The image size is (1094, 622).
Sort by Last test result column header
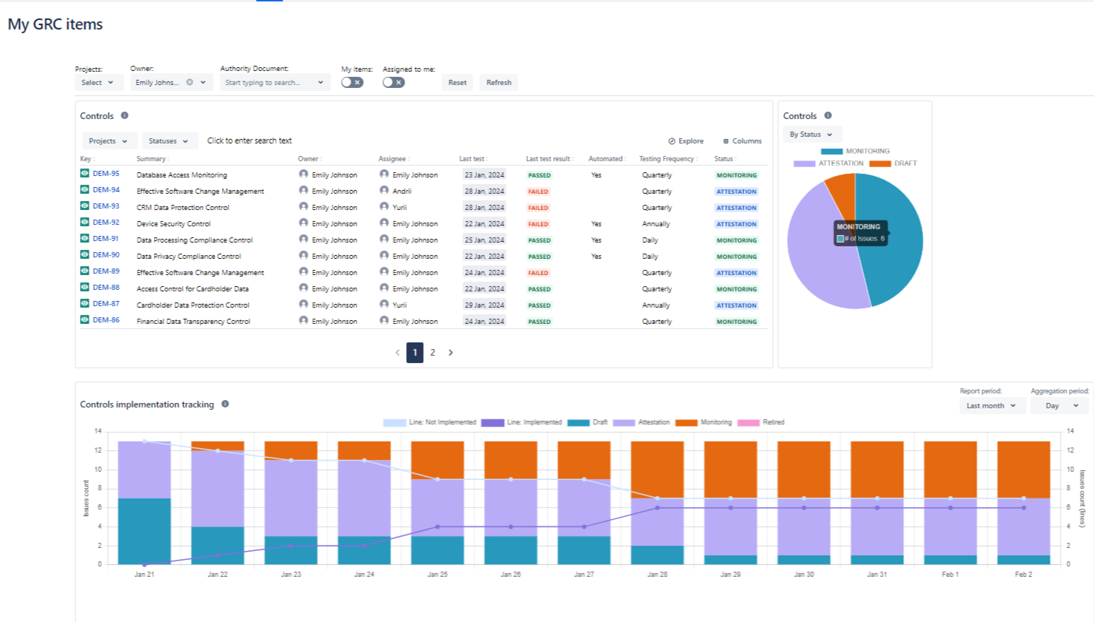548,159
